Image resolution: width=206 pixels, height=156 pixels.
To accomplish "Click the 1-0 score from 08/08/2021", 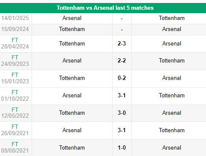I will (122, 148).
